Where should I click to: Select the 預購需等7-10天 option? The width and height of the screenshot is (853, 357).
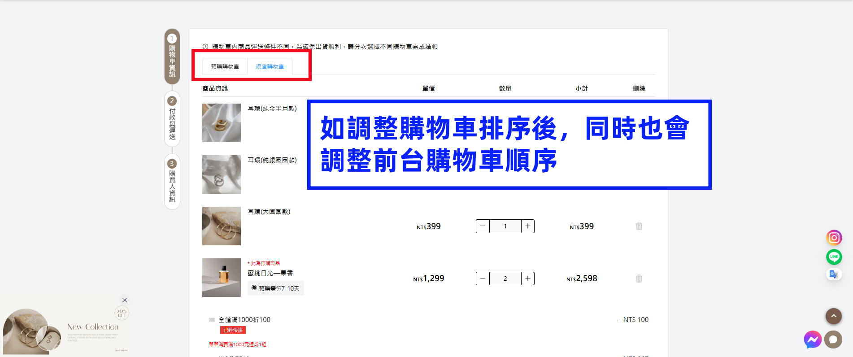tap(276, 288)
